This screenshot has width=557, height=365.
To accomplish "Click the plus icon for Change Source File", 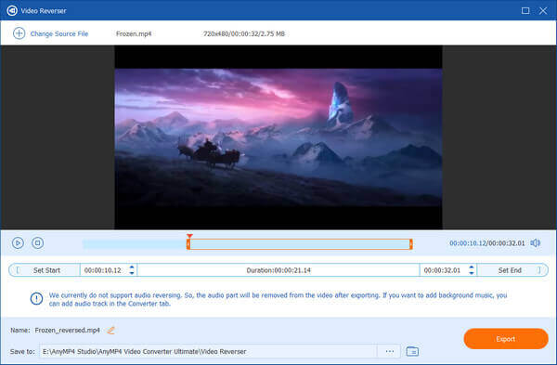I will pyautogui.click(x=19, y=33).
